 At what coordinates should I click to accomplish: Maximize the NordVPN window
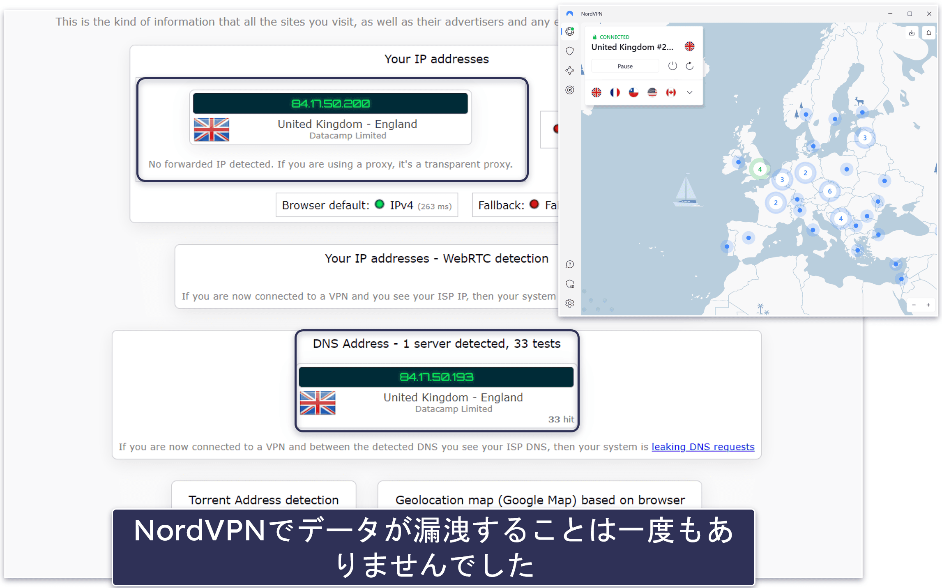910,14
